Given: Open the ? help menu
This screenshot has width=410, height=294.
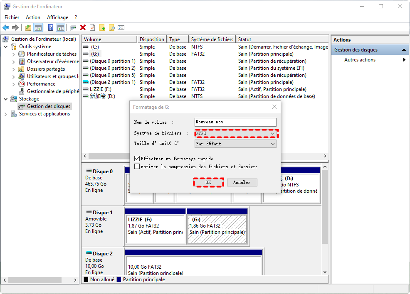Looking at the screenshot, I should click(x=76, y=17).
